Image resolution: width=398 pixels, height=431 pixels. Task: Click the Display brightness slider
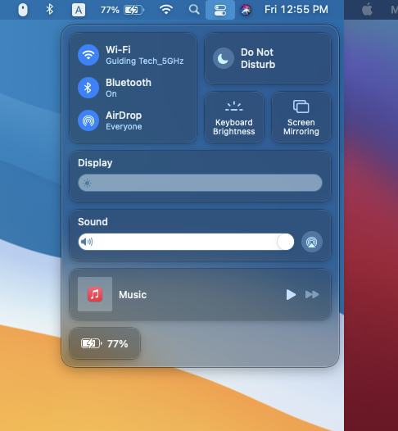click(x=201, y=183)
